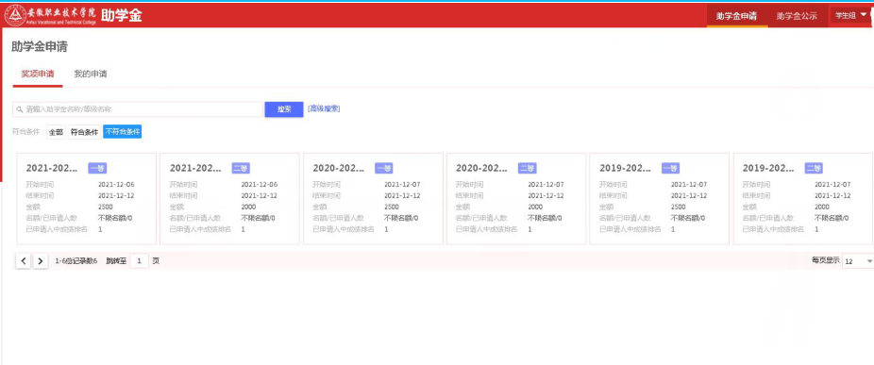Click the blue 搜索 button
The width and height of the screenshot is (874, 365).
point(284,109)
